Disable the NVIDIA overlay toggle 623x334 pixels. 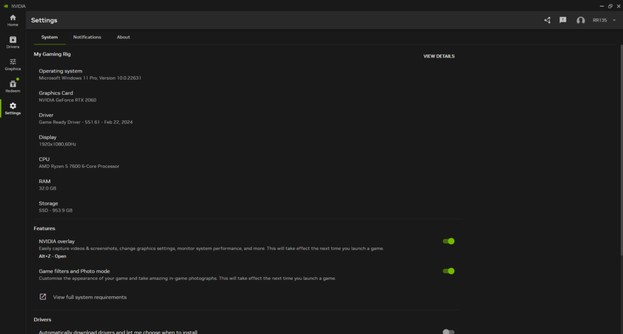(x=448, y=242)
